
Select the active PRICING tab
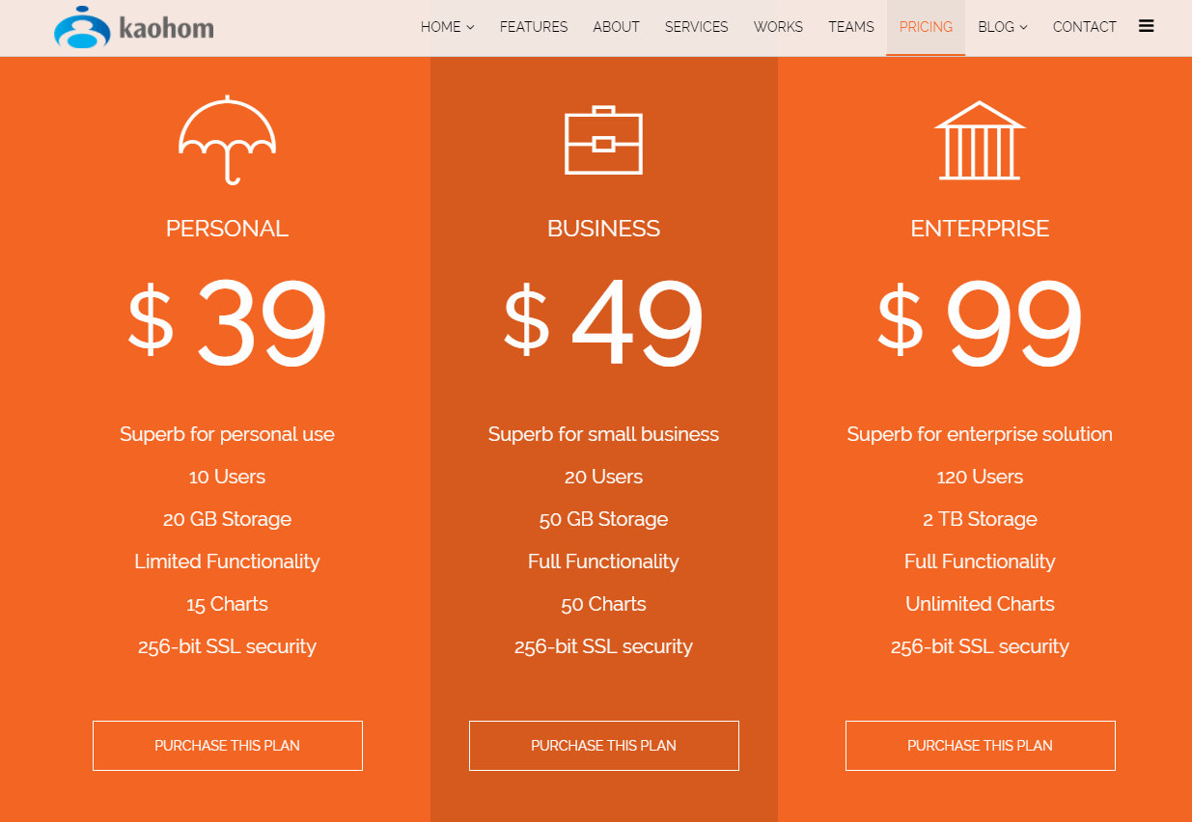pos(926,27)
